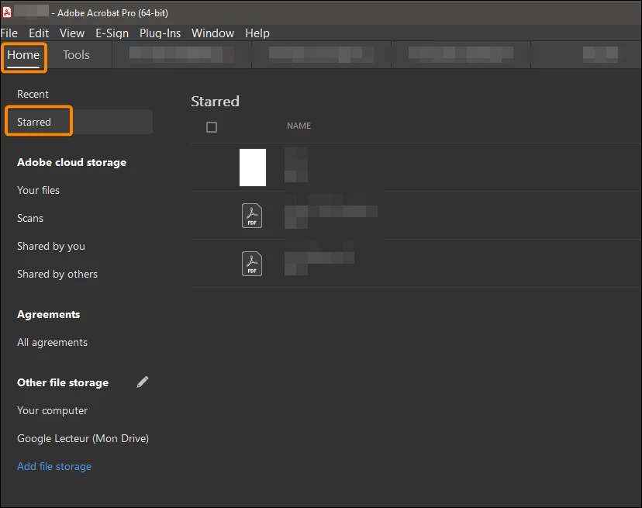
Task: Switch to the Home tab
Action: (x=23, y=55)
